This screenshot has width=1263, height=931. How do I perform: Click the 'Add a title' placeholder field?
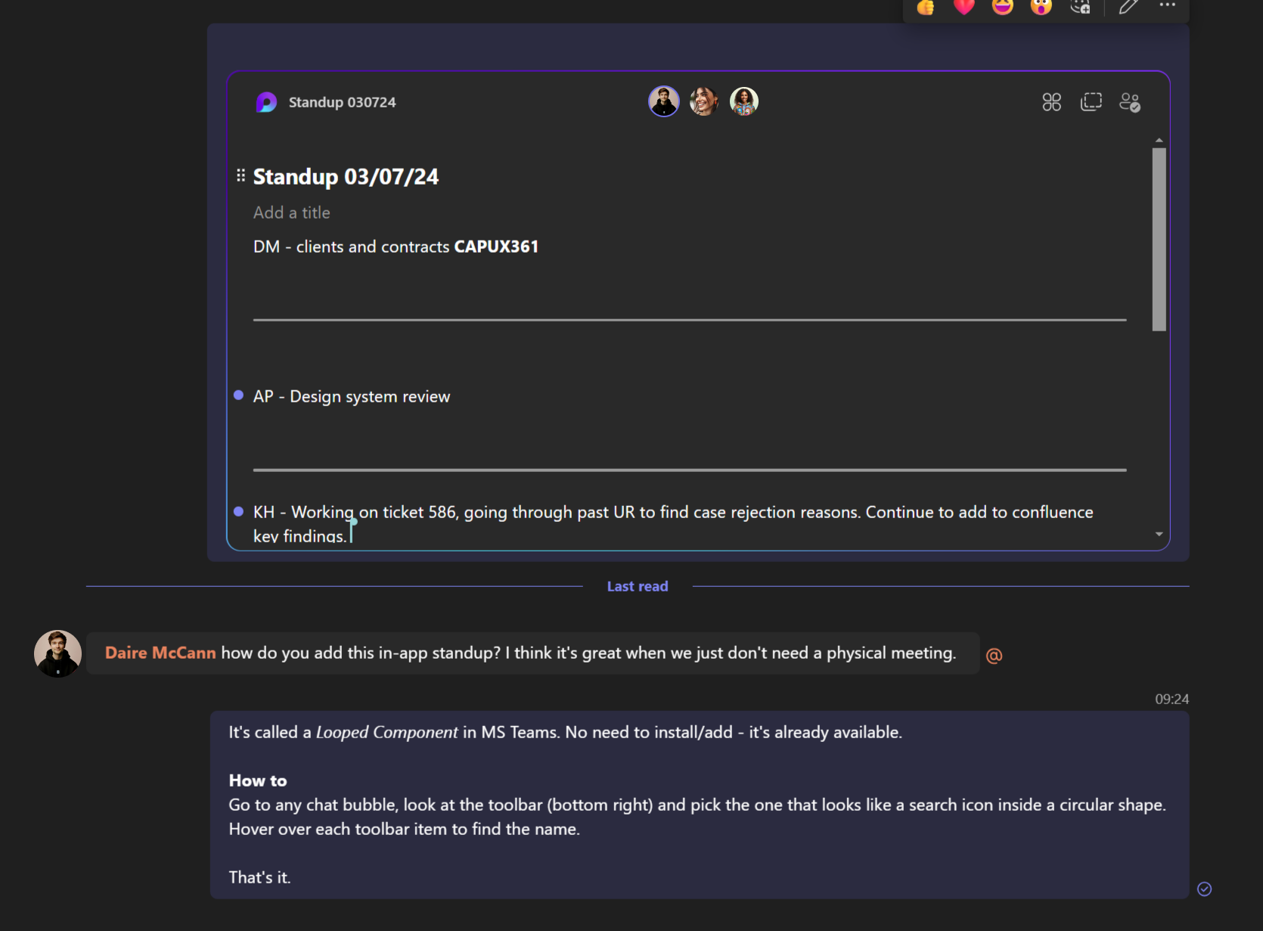(292, 213)
